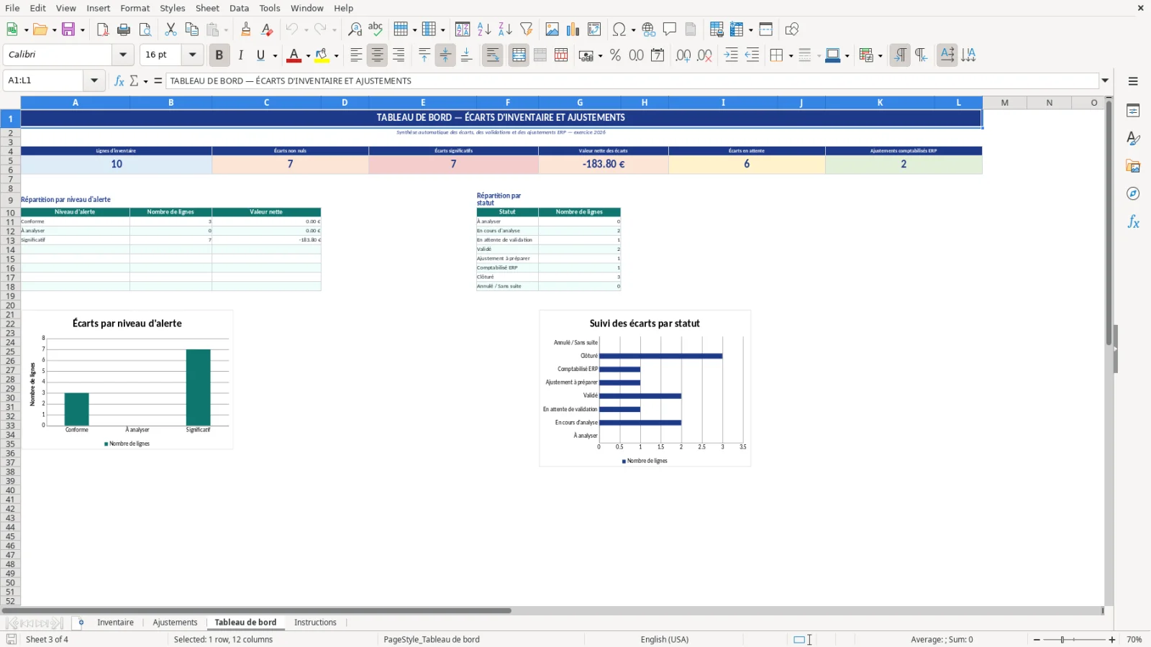Select column M header
This screenshot has height=647, width=1151.
point(1005,103)
